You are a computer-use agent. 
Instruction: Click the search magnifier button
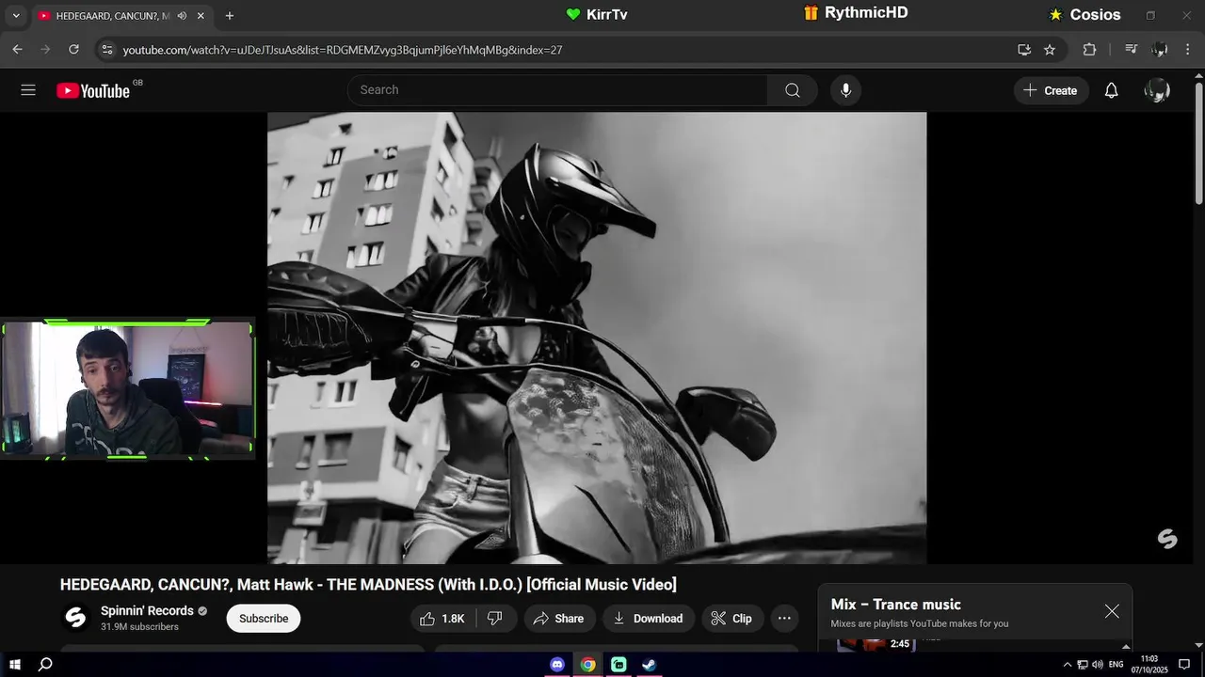[793, 90]
